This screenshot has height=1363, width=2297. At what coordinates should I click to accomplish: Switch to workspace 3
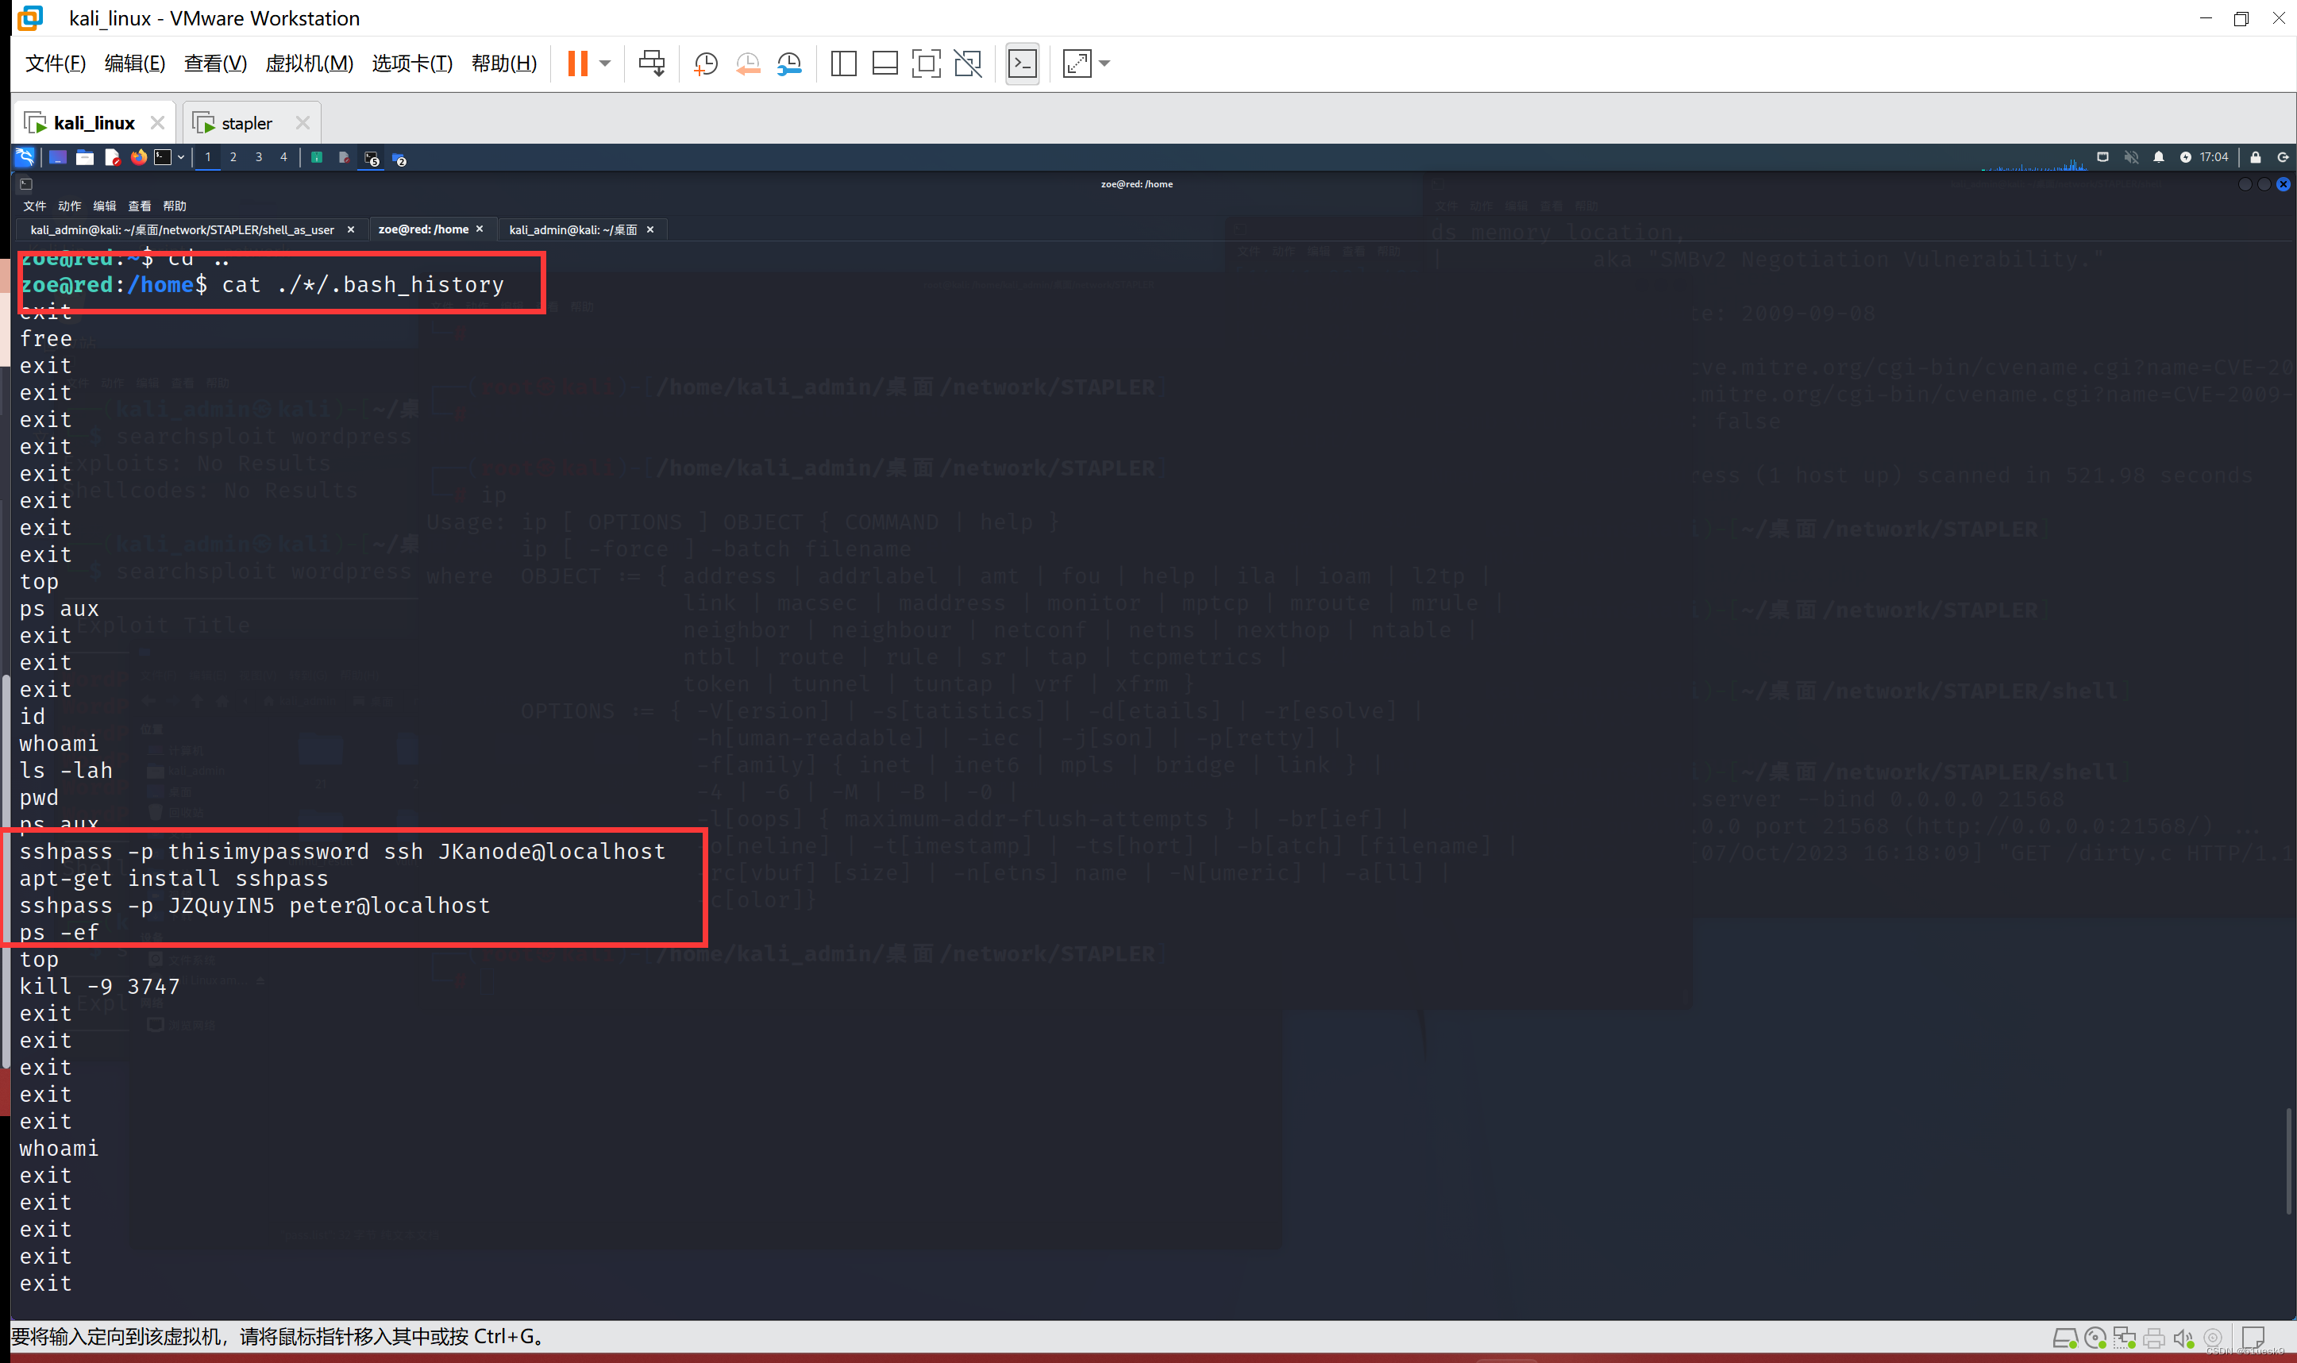pos(259,157)
